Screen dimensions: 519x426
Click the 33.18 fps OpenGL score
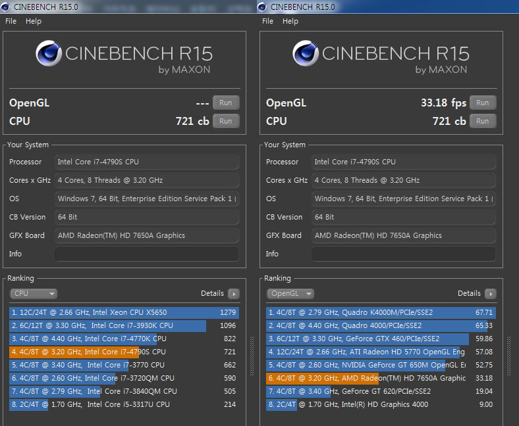coord(443,103)
